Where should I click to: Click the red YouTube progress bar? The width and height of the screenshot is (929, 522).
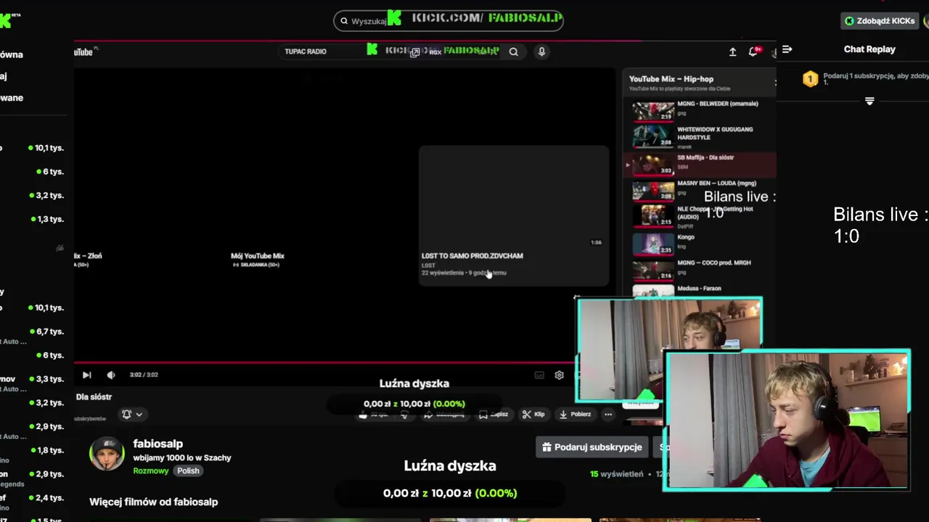point(324,362)
